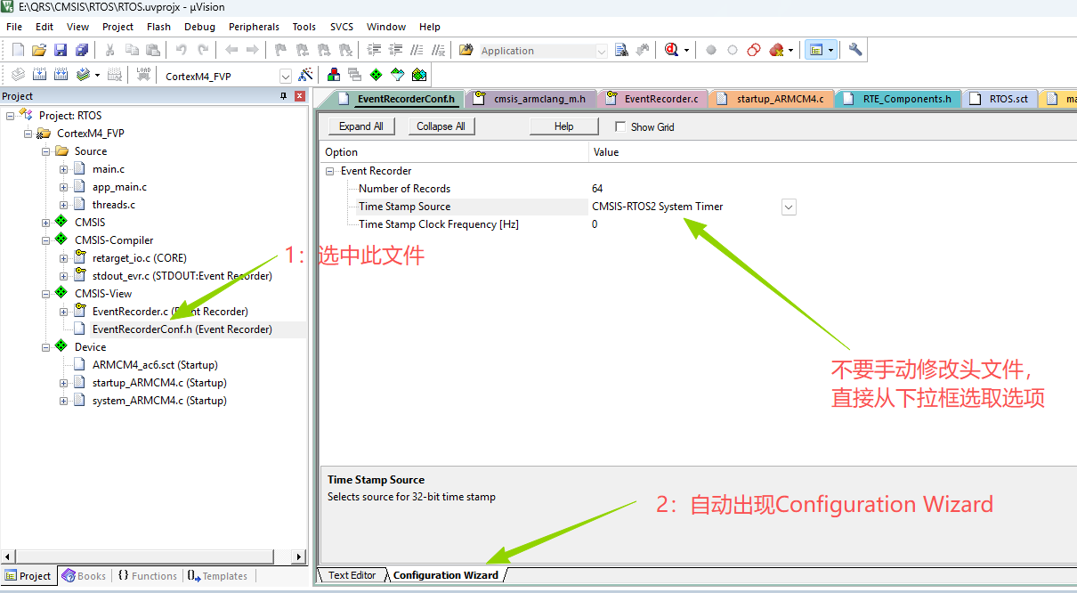The width and height of the screenshot is (1077, 593).
Task: Open the Project menu
Action: [x=117, y=27]
